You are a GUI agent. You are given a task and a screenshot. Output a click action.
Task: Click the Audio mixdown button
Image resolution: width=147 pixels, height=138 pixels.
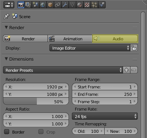coord(115,39)
